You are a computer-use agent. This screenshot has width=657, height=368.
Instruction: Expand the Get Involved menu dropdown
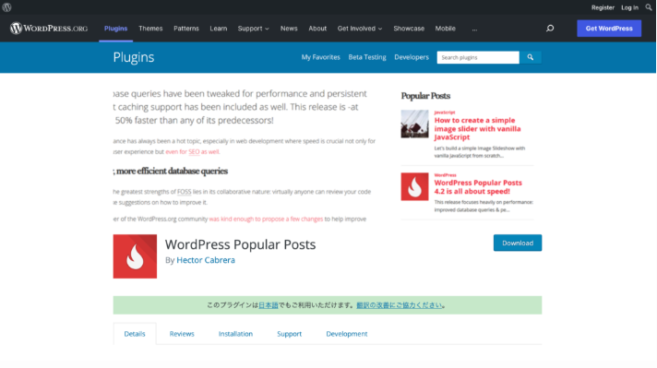pyautogui.click(x=360, y=29)
